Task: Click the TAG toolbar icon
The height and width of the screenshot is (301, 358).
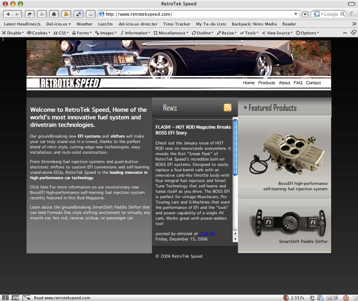Action: click(91, 14)
